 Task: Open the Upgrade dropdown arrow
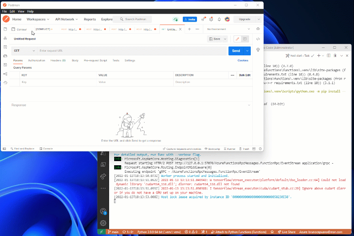[x=259, y=19]
